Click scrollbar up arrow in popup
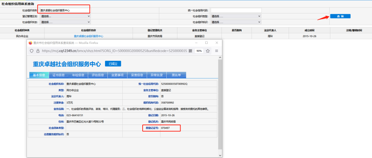 (x=220, y=58)
